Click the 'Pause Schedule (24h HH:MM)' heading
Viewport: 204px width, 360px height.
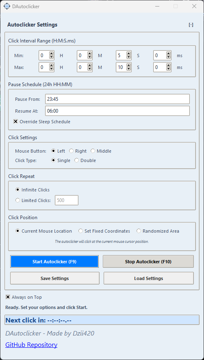(40, 84)
